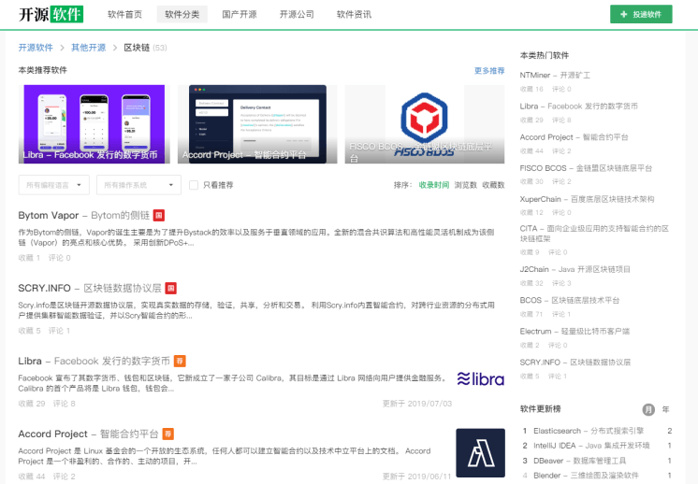Open FISCO BCOS – 金链盟区块链底层平台 sidebar link
Image resolution: width=698 pixels, height=484 pixels.
(586, 168)
